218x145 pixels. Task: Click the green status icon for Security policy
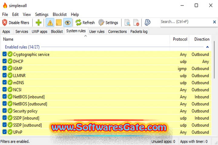pos(10,111)
